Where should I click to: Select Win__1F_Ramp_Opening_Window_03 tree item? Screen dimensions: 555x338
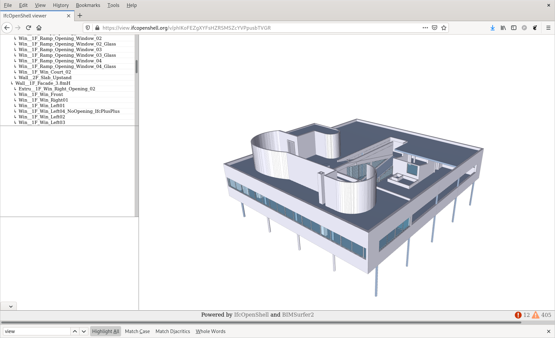click(60, 49)
